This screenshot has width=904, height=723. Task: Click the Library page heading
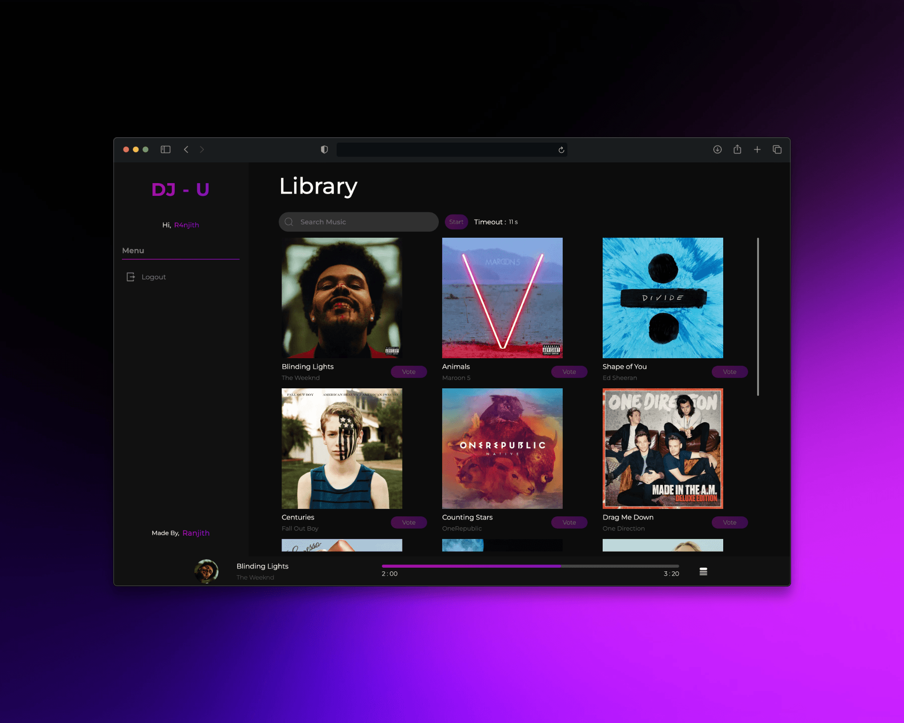pyautogui.click(x=318, y=186)
